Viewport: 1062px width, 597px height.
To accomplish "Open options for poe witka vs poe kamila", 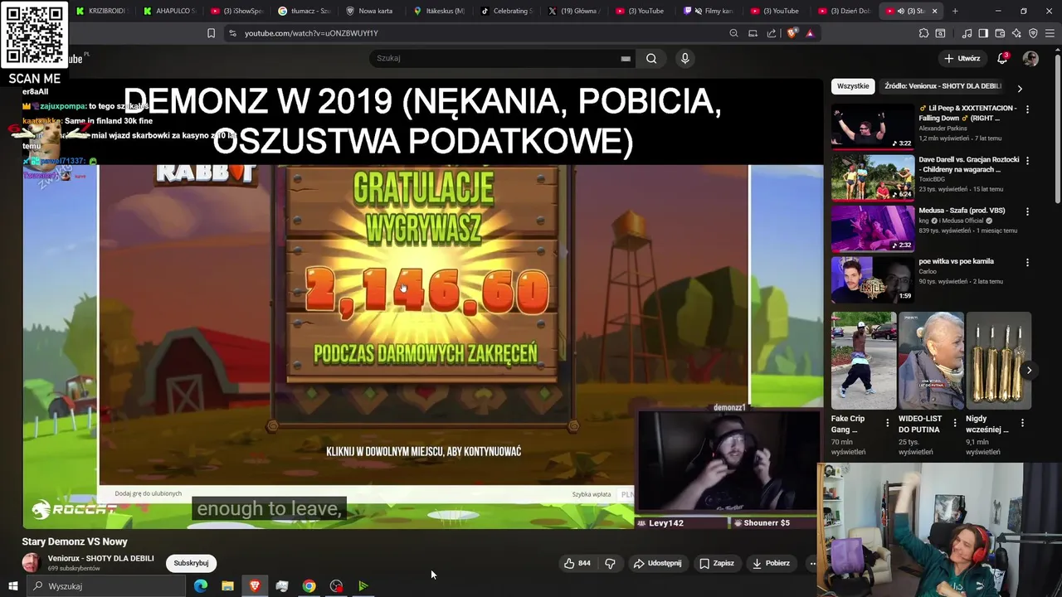I will point(1027,262).
